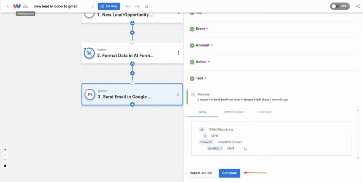Zoom in on the canvas
Image resolution: width=363 pixels, height=182 pixels.
point(5,150)
